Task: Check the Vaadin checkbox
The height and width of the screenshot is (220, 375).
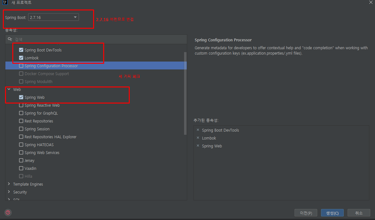Action: (x=21, y=168)
